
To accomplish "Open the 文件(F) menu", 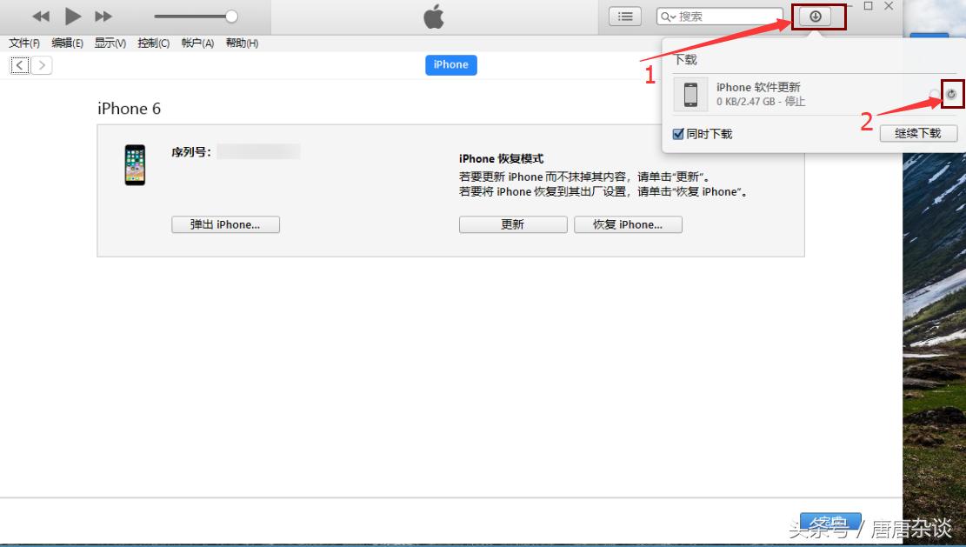I will click(24, 43).
